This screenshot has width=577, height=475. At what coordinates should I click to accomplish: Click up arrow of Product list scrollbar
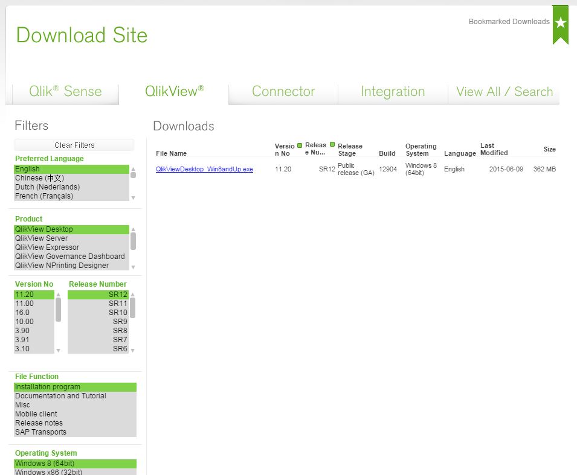pyautogui.click(x=133, y=229)
